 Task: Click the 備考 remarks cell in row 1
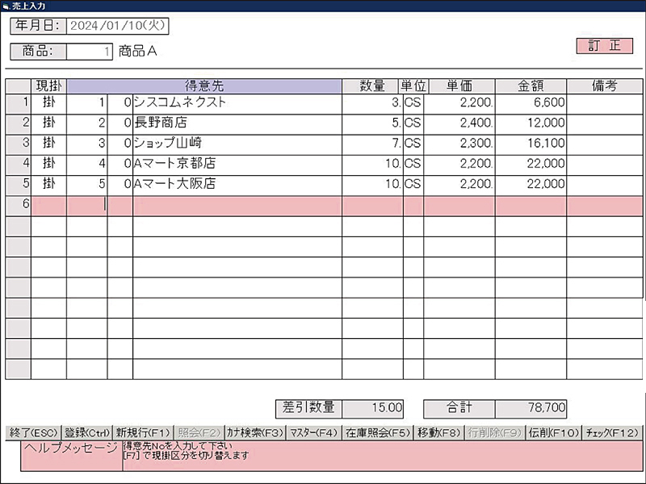(604, 103)
